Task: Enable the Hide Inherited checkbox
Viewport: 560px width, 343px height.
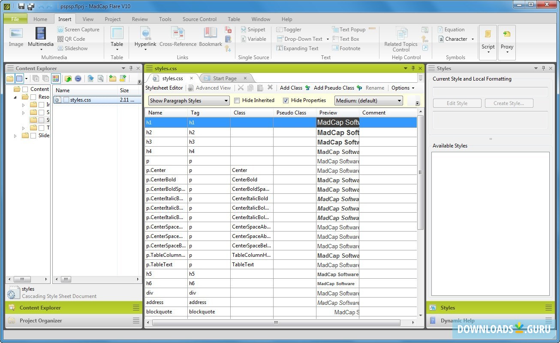Action: click(x=237, y=101)
